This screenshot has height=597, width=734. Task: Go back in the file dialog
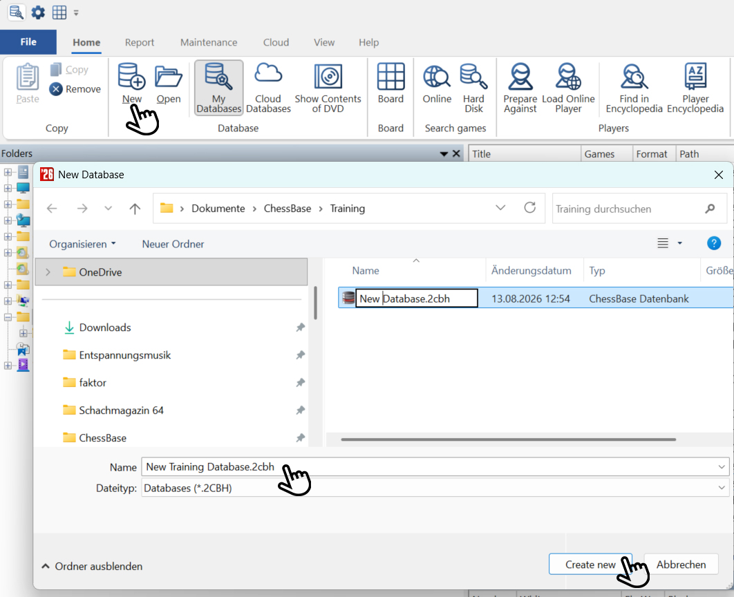pos(52,208)
